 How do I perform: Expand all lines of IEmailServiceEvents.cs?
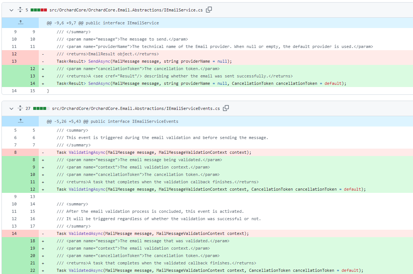pyautogui.click(x=20, y=108)
